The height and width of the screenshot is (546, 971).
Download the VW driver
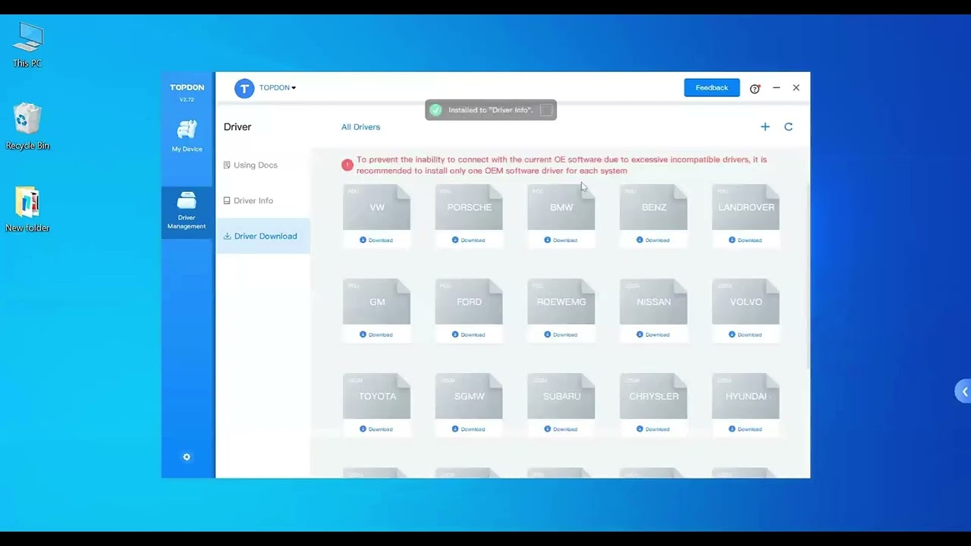376,240
